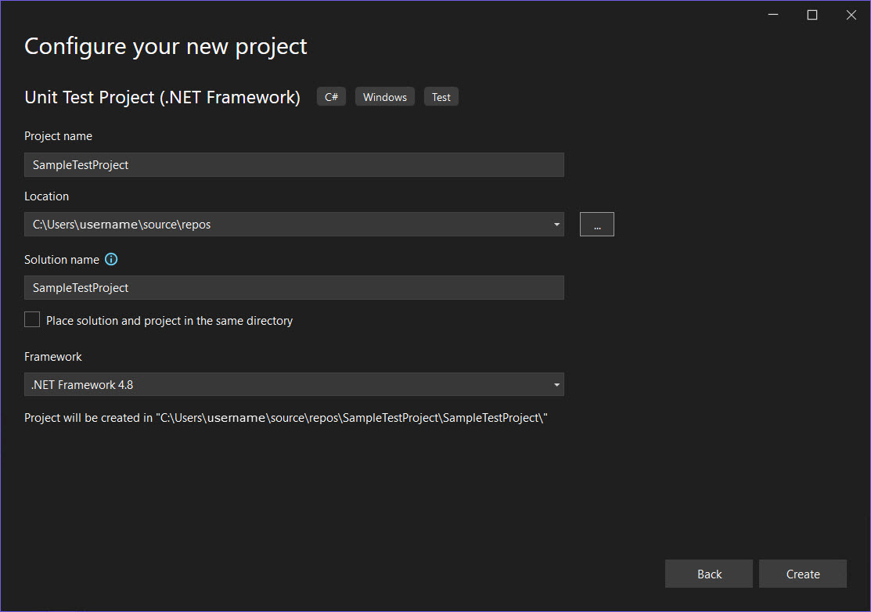Click the Unit Test Project template title
871x612 pixels.
point(162,97)
